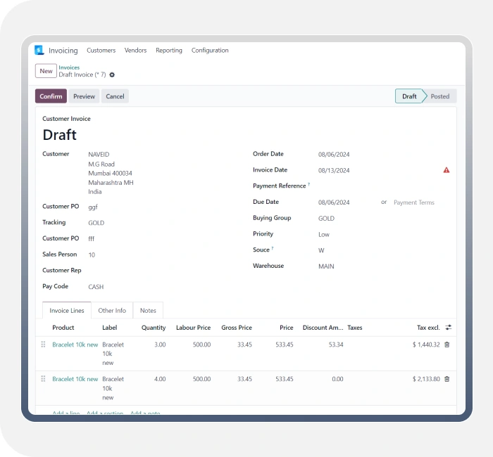Click the subtotal $ 1,440.32
This screenshot has width=493, height=457.
[x=426, y=345]
